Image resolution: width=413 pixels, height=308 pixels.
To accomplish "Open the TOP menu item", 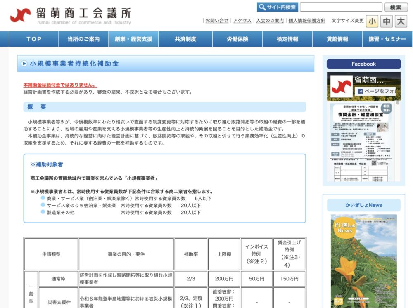I will pyautogui.click(x=34, y=39).
